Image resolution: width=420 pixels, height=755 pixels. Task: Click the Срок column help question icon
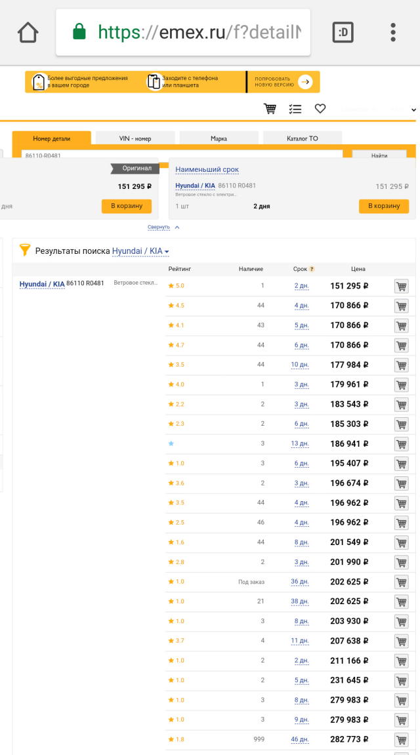312,269
